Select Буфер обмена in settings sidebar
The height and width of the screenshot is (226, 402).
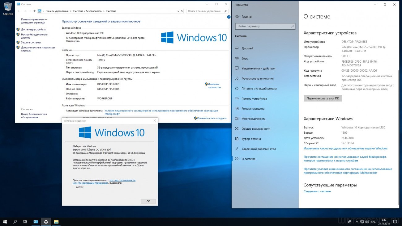tap(251, 139)
